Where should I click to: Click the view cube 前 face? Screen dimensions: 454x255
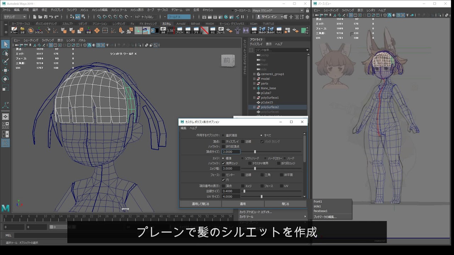[227, 61]
